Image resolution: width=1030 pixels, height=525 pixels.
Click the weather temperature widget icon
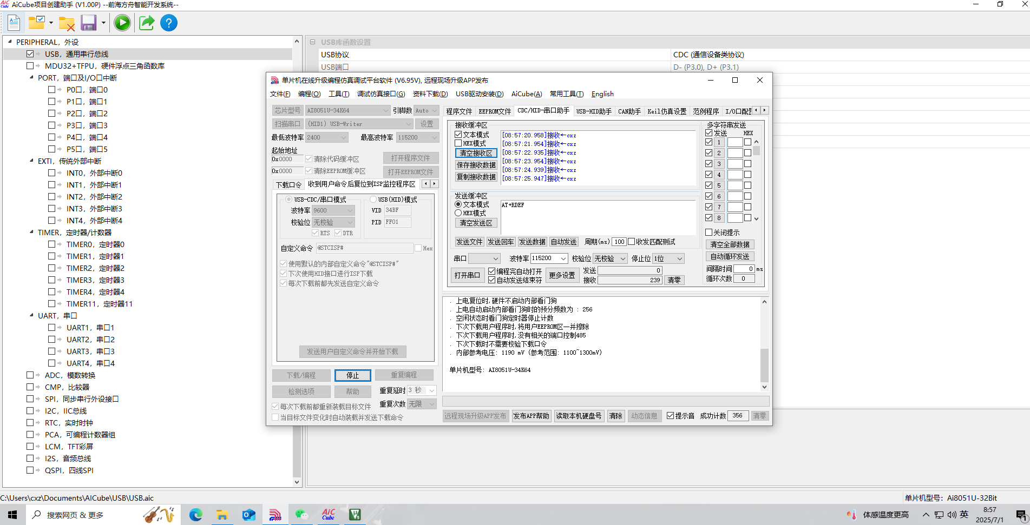coord(852,515)
